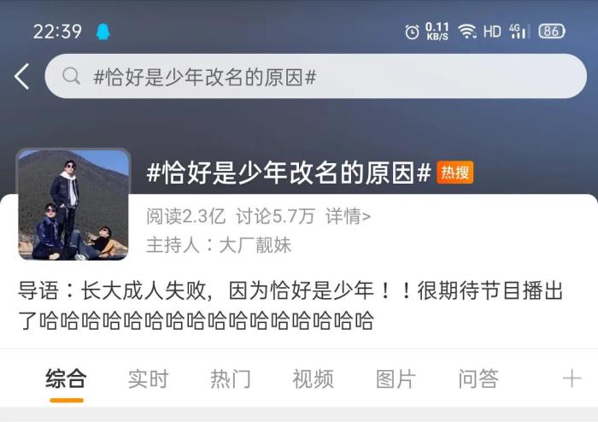Viewport: 598px width, 422px height.
Task: Switch to the 视频 tab
Action: [x=314, y=379]
